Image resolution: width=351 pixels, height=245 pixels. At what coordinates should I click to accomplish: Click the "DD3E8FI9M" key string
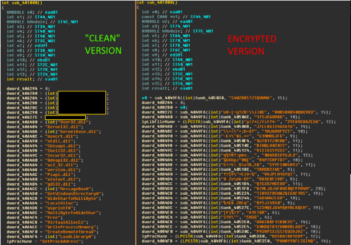271,179
